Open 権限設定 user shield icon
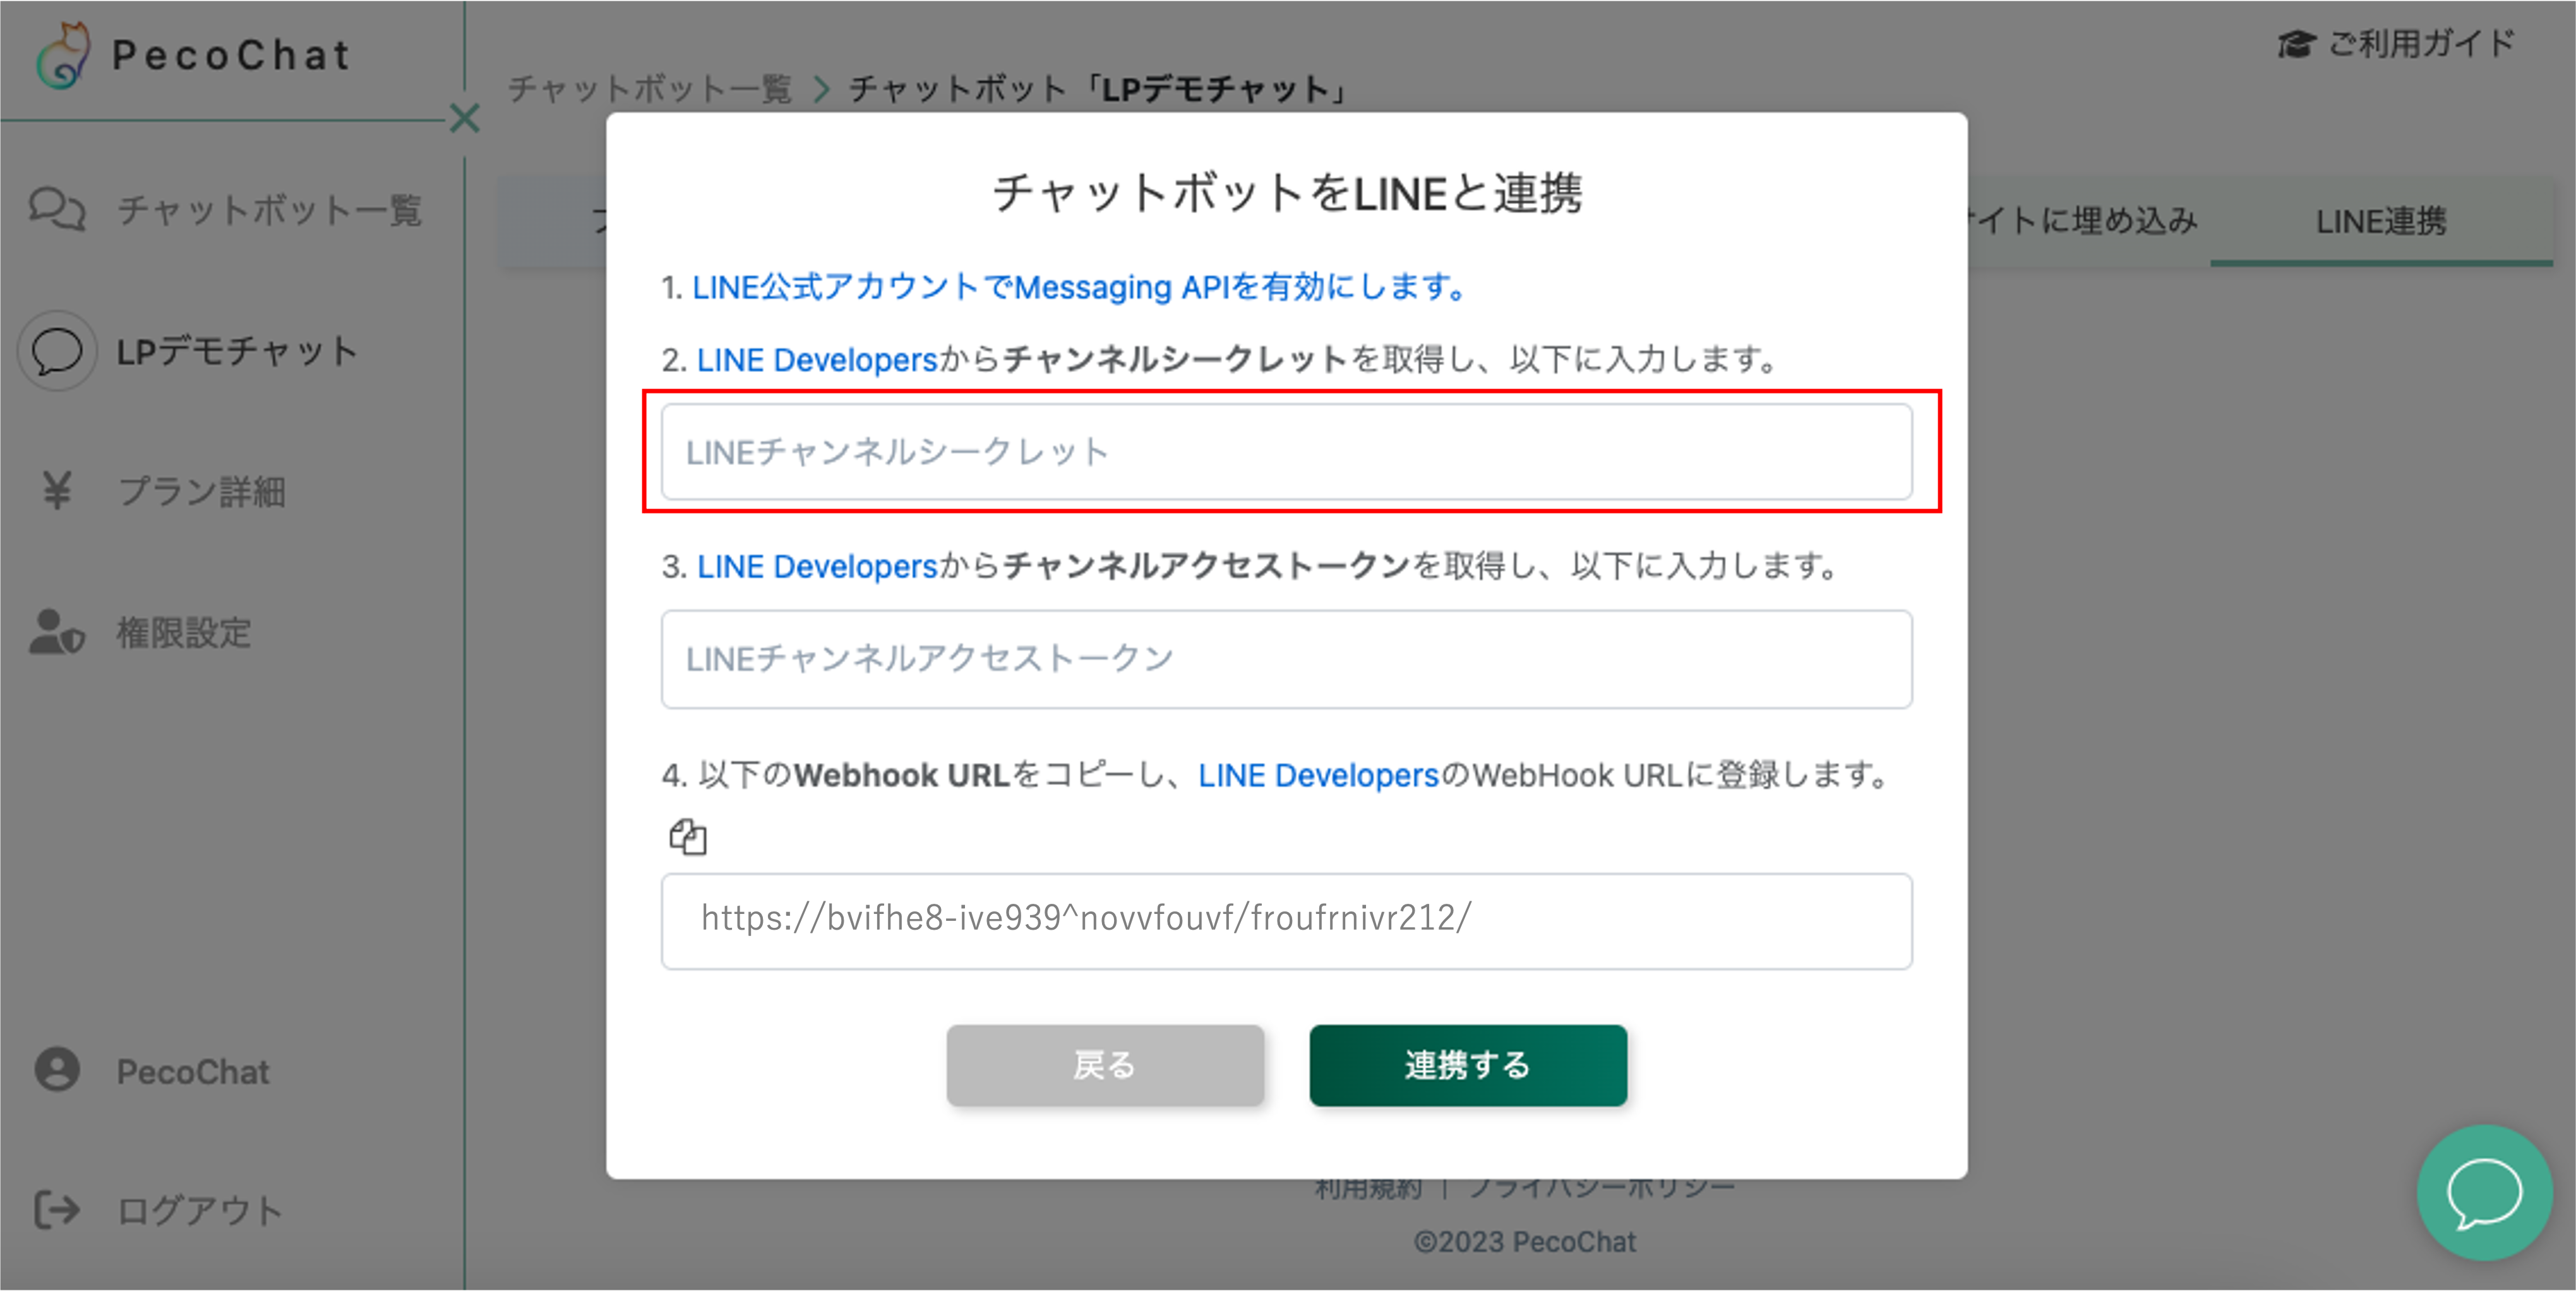This screenshot has height=1291, width=2576. [56, 632]
